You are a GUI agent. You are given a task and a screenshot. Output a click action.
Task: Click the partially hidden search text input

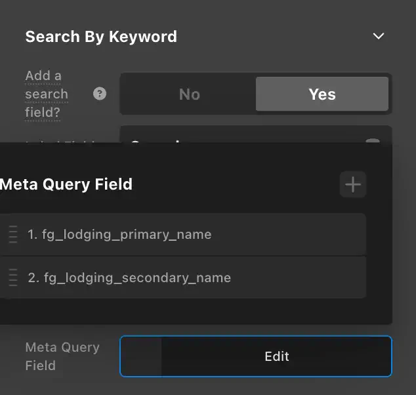[256, 135]
